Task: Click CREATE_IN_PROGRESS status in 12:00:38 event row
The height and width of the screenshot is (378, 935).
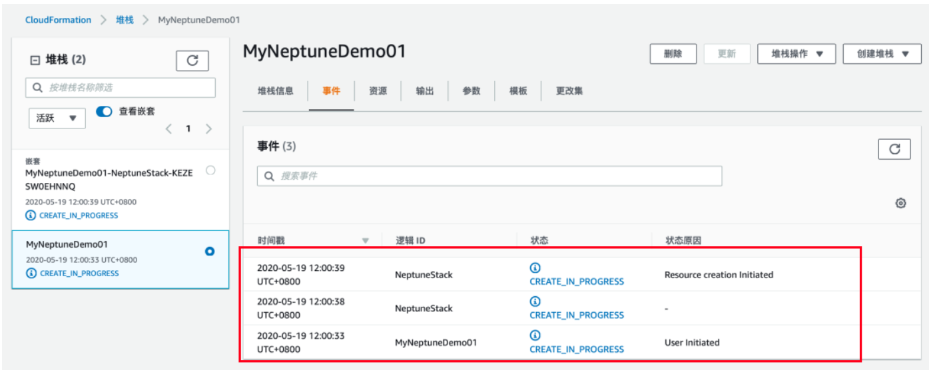Action: coord(577,315)
